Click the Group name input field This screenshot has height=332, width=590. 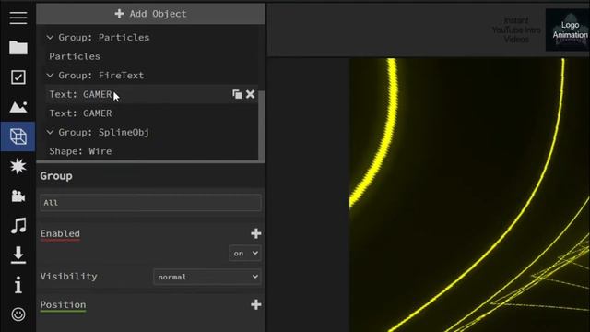coord(150,203)
